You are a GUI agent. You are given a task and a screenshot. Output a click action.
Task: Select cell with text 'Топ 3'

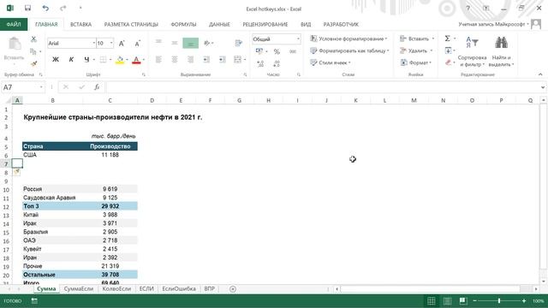point(52,206)
